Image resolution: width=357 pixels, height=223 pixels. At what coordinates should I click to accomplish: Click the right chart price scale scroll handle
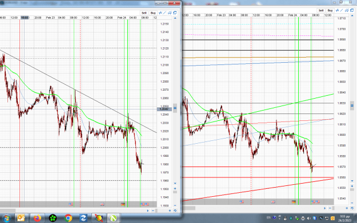pos(352,106)
